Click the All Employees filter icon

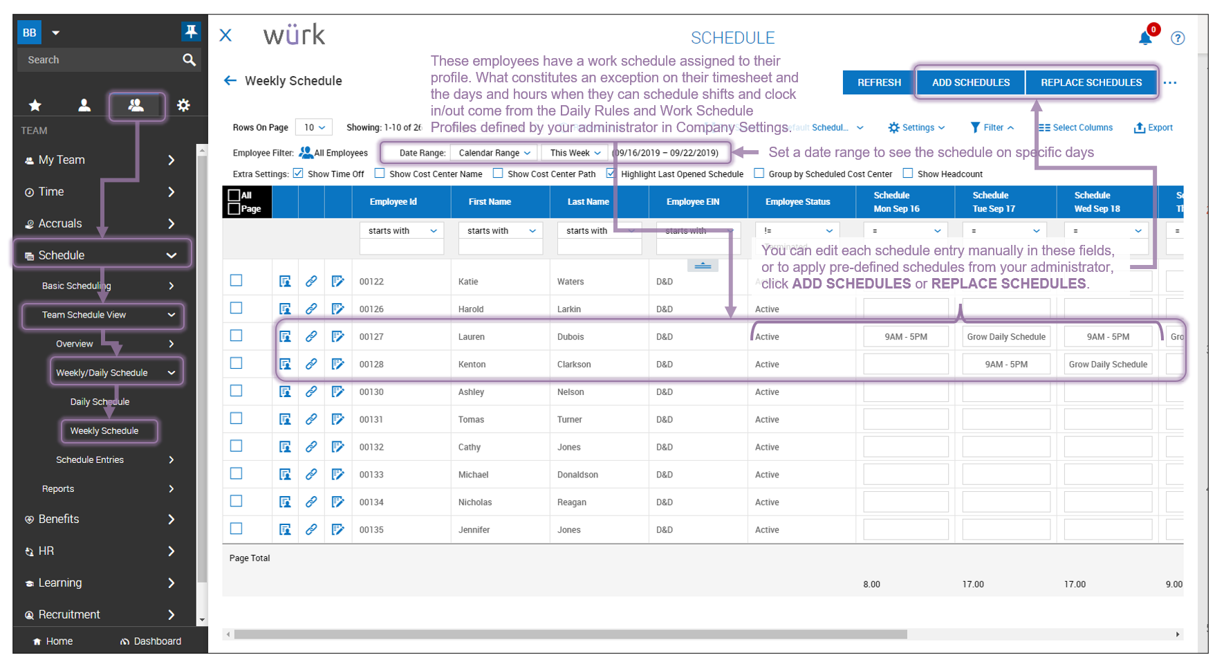[306, 153]
